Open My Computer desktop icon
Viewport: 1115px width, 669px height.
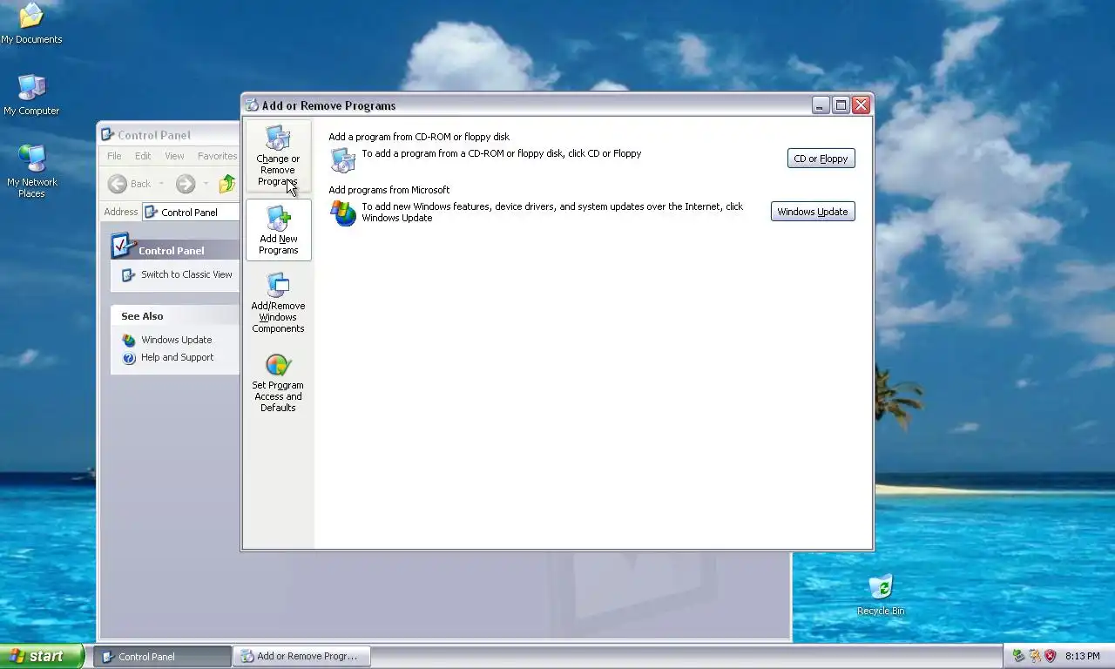point(31,94)
